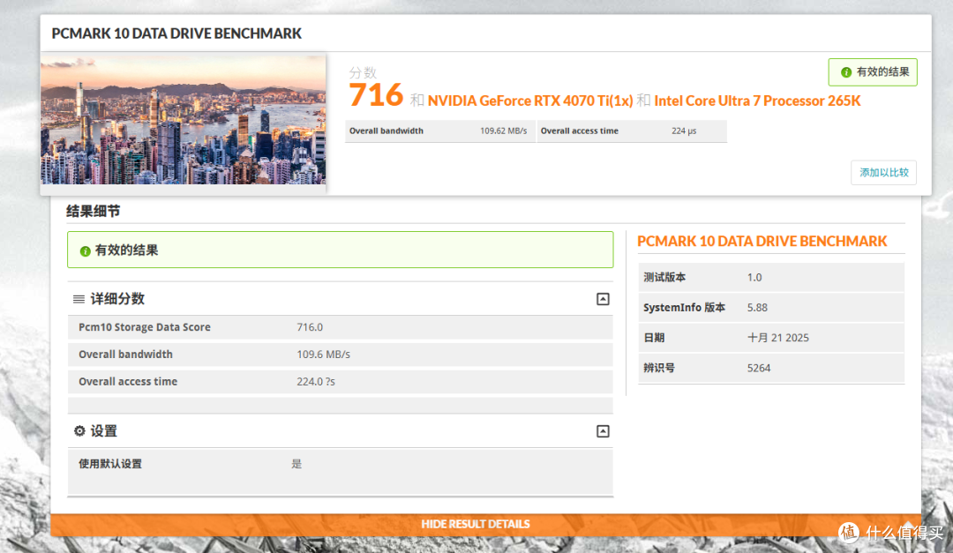This screenshot has height=553, width=953.
Task: Click the Overall bandwidth 109.62 MB/s summary cell
Action: (x=440, y=131)
